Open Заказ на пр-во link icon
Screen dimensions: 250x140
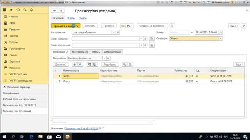tap(145, 38)
